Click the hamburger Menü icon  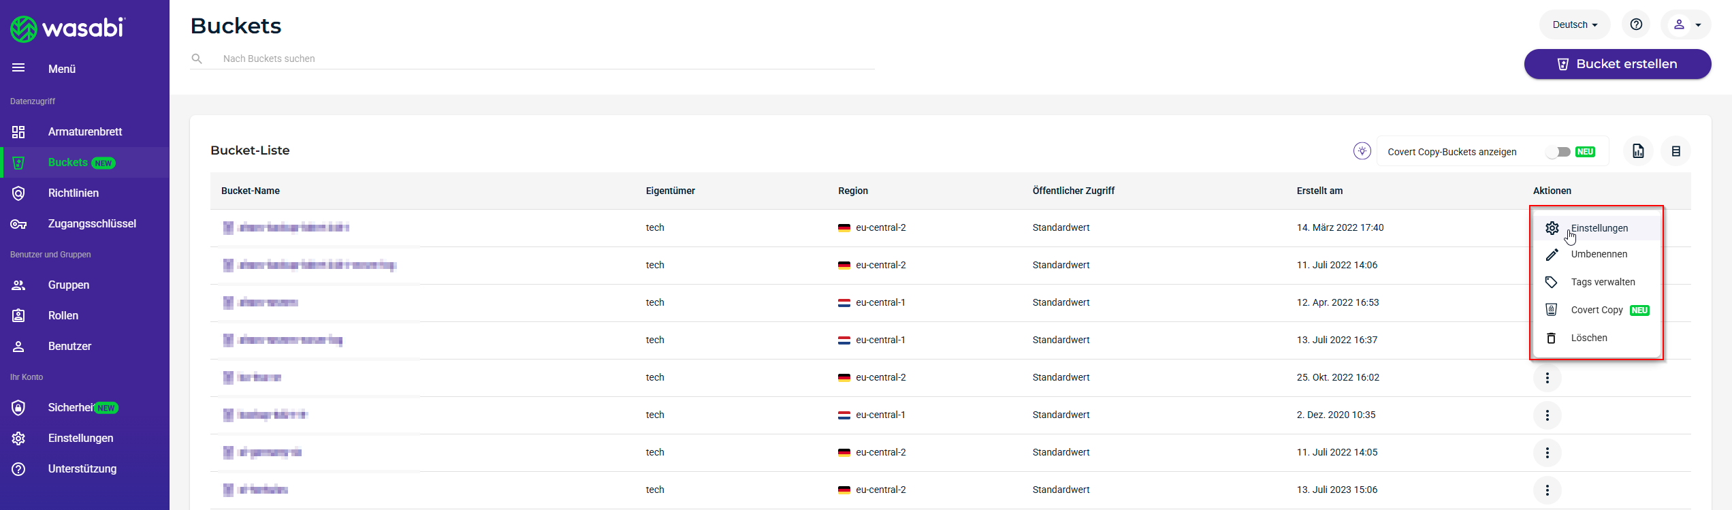click(x=18, y=68)
